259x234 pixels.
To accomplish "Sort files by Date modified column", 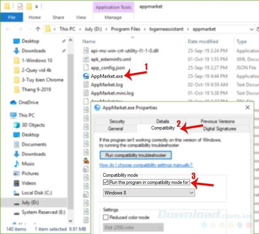I will tap(203, 42).
